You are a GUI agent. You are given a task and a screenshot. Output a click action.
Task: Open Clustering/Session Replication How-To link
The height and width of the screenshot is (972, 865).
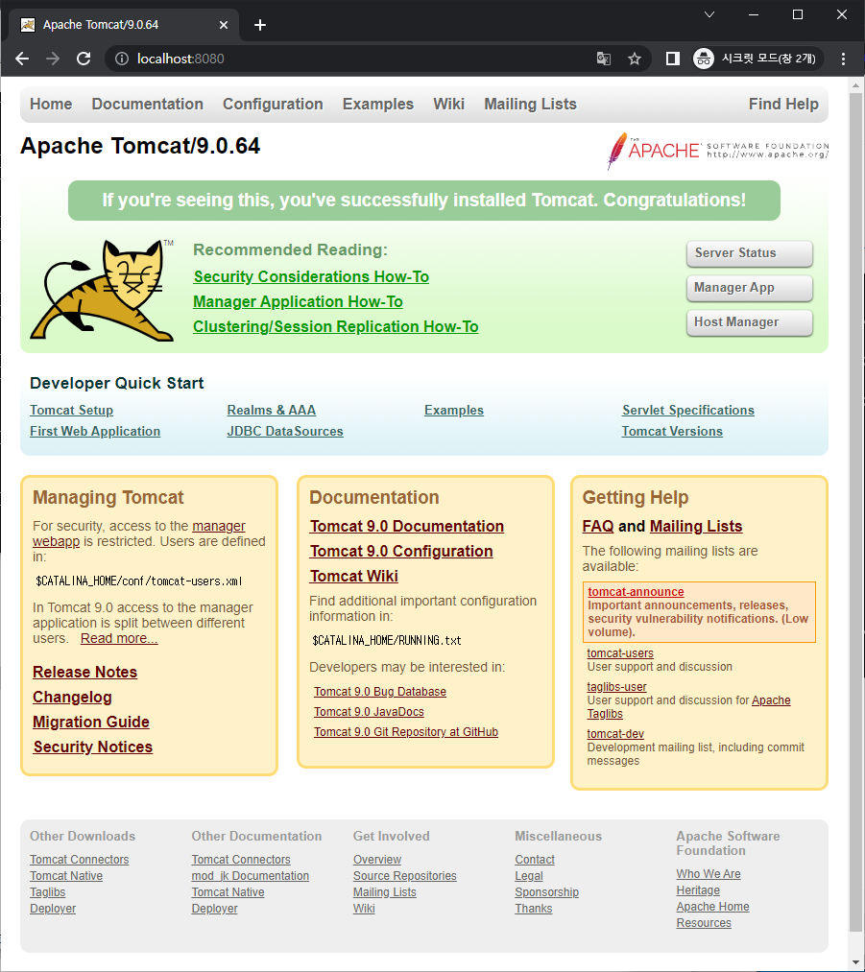335,326
